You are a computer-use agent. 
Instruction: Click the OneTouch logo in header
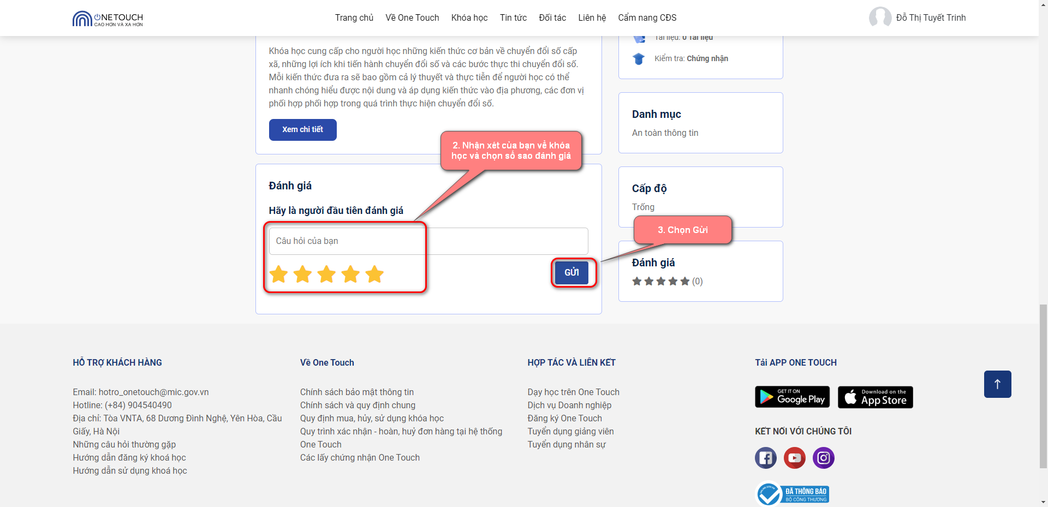108,19
